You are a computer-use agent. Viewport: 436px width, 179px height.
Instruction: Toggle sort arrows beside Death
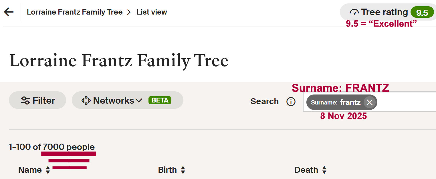324,170
